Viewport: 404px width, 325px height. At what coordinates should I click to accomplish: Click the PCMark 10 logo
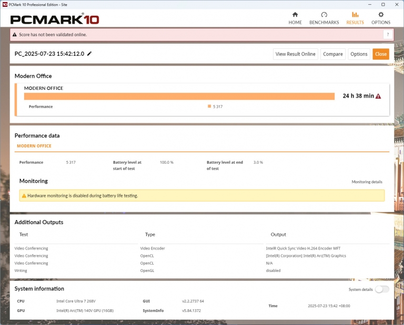(x=55, y=19)
